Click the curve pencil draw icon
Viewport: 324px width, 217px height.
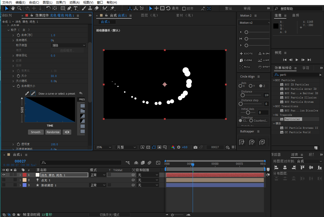[33, 94]
